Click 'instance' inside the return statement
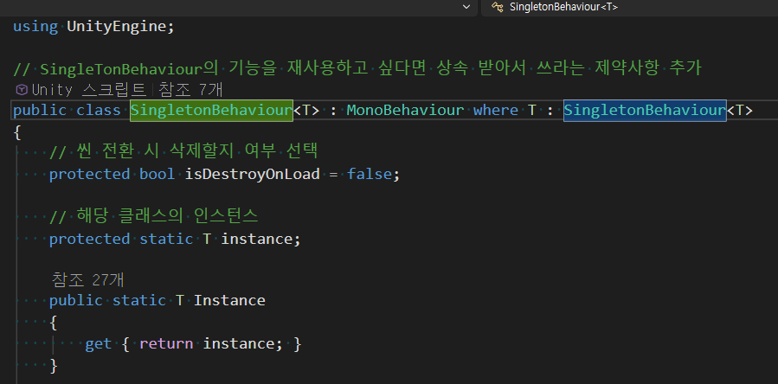Viewport: 778px width, 384px height. [240, 344]
